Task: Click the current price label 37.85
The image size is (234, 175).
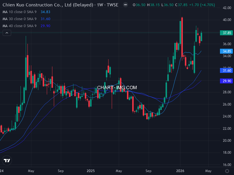Action: click(x=226, y=33)
